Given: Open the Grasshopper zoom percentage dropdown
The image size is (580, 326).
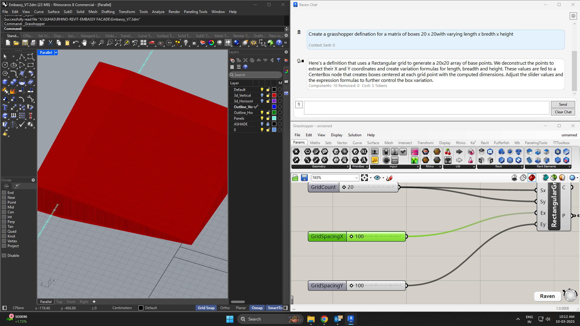Looking at the screenshot, I should click(357, 178).
